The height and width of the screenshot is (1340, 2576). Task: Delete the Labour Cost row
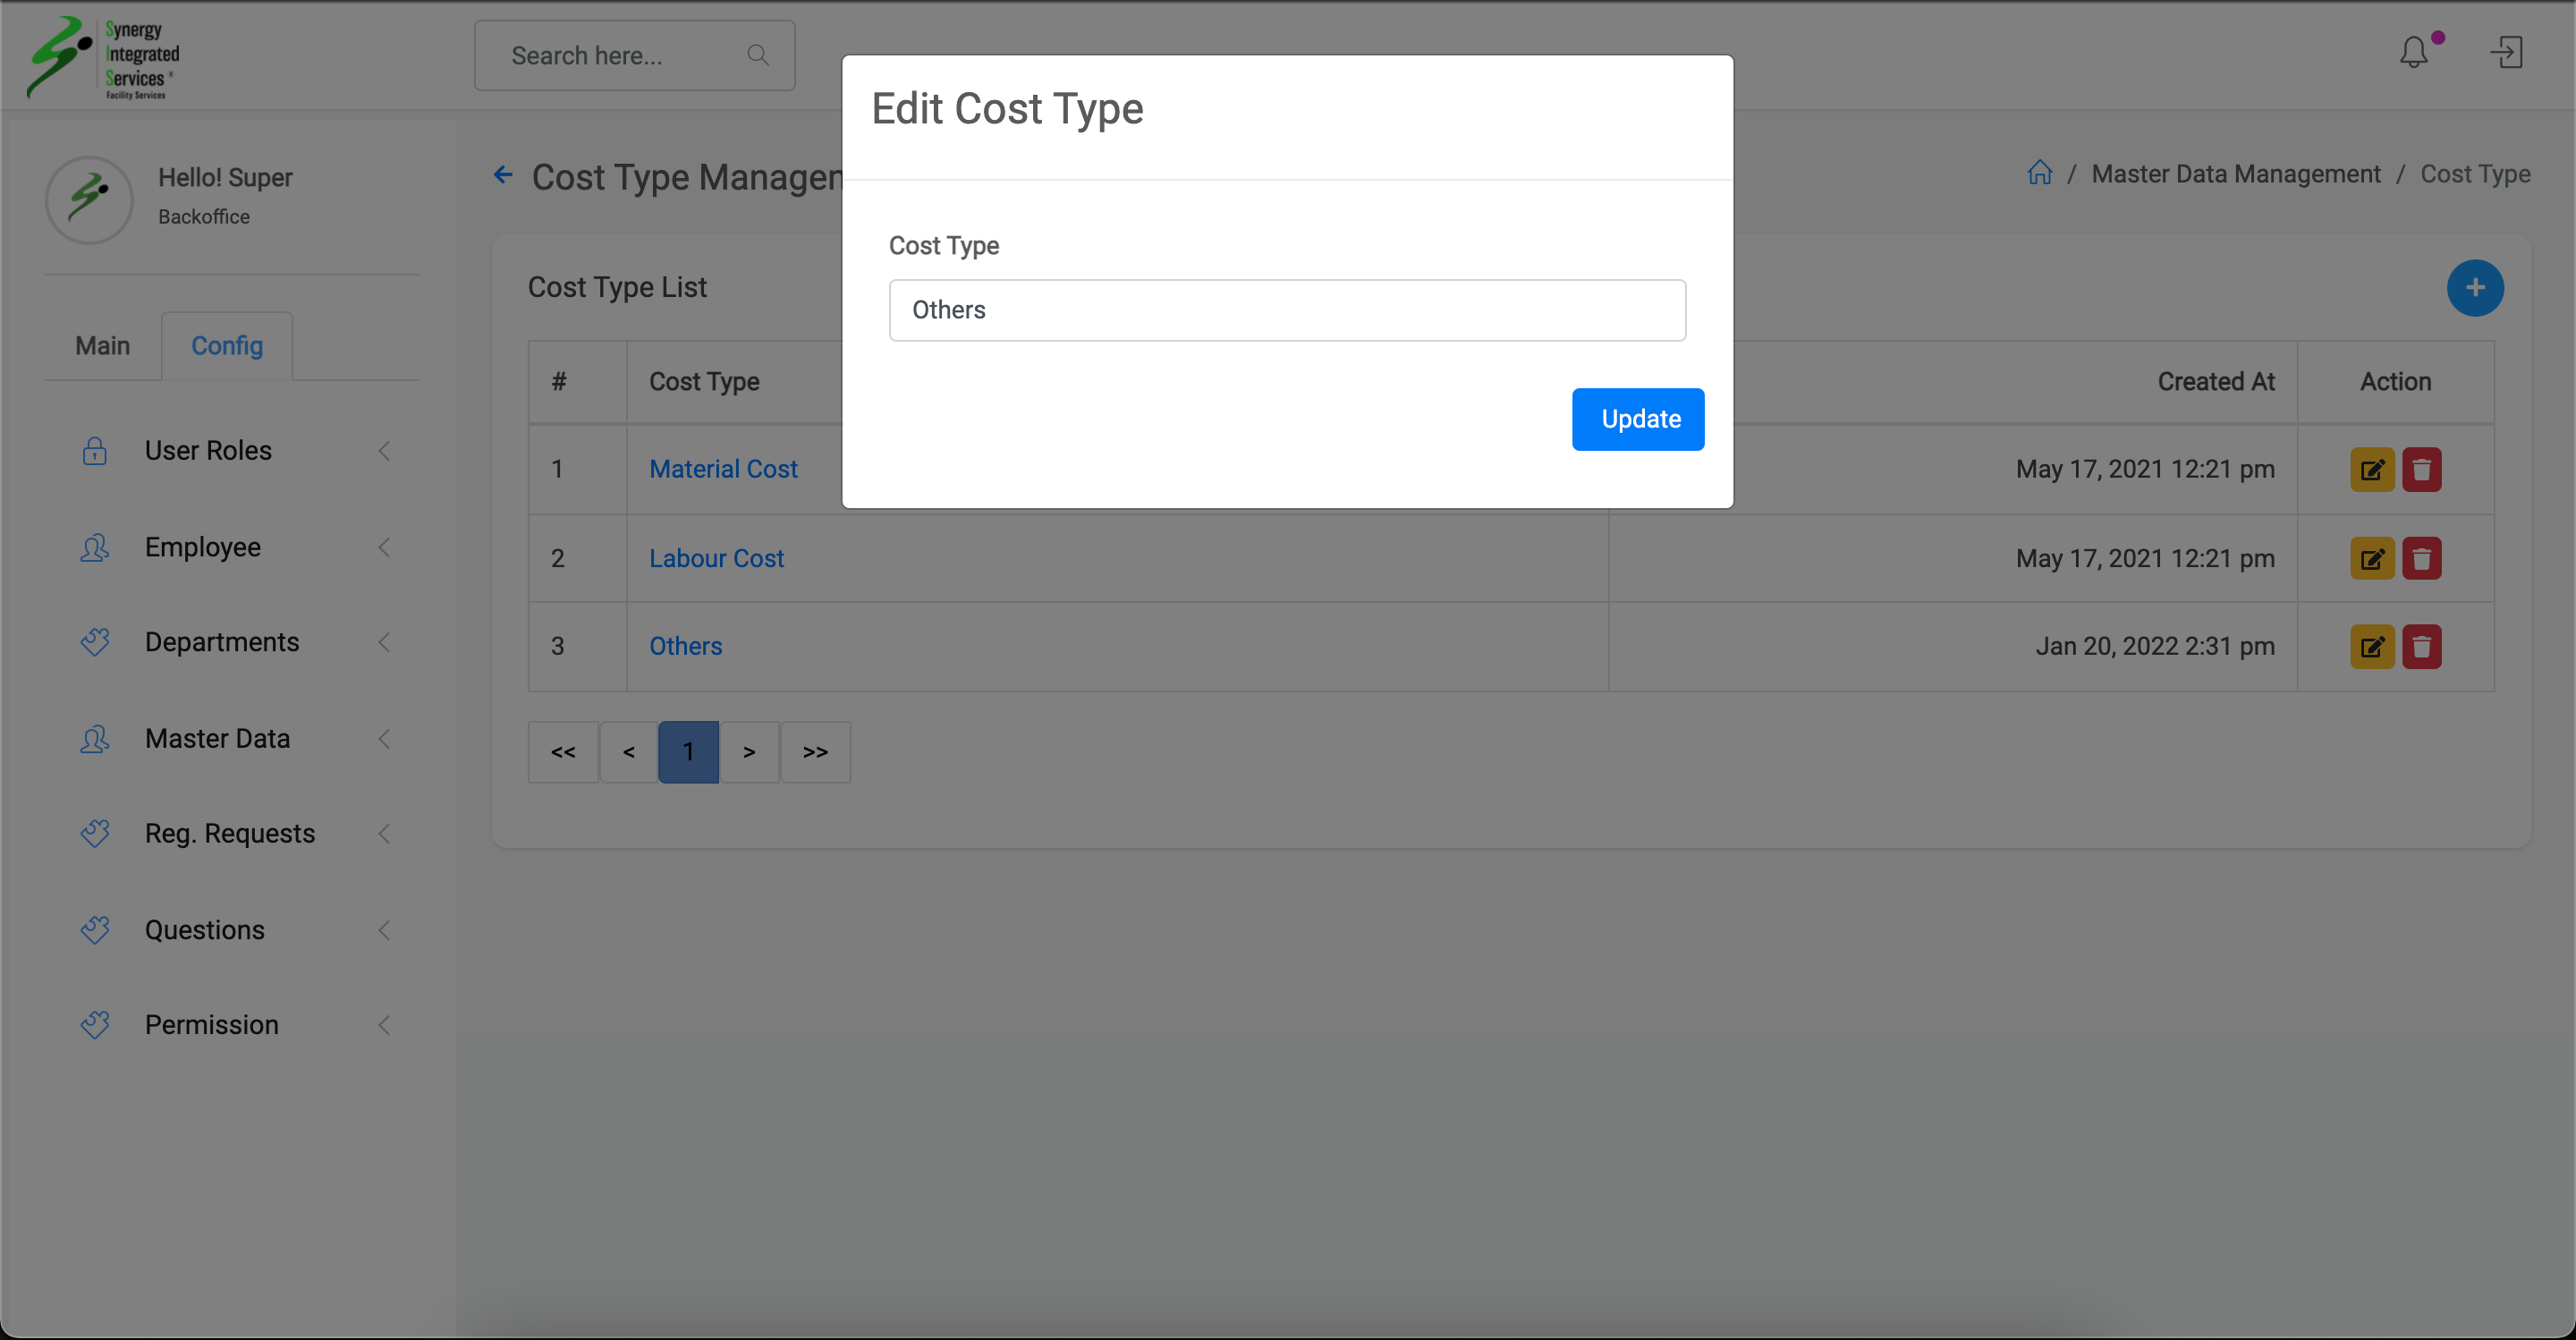2421,558
